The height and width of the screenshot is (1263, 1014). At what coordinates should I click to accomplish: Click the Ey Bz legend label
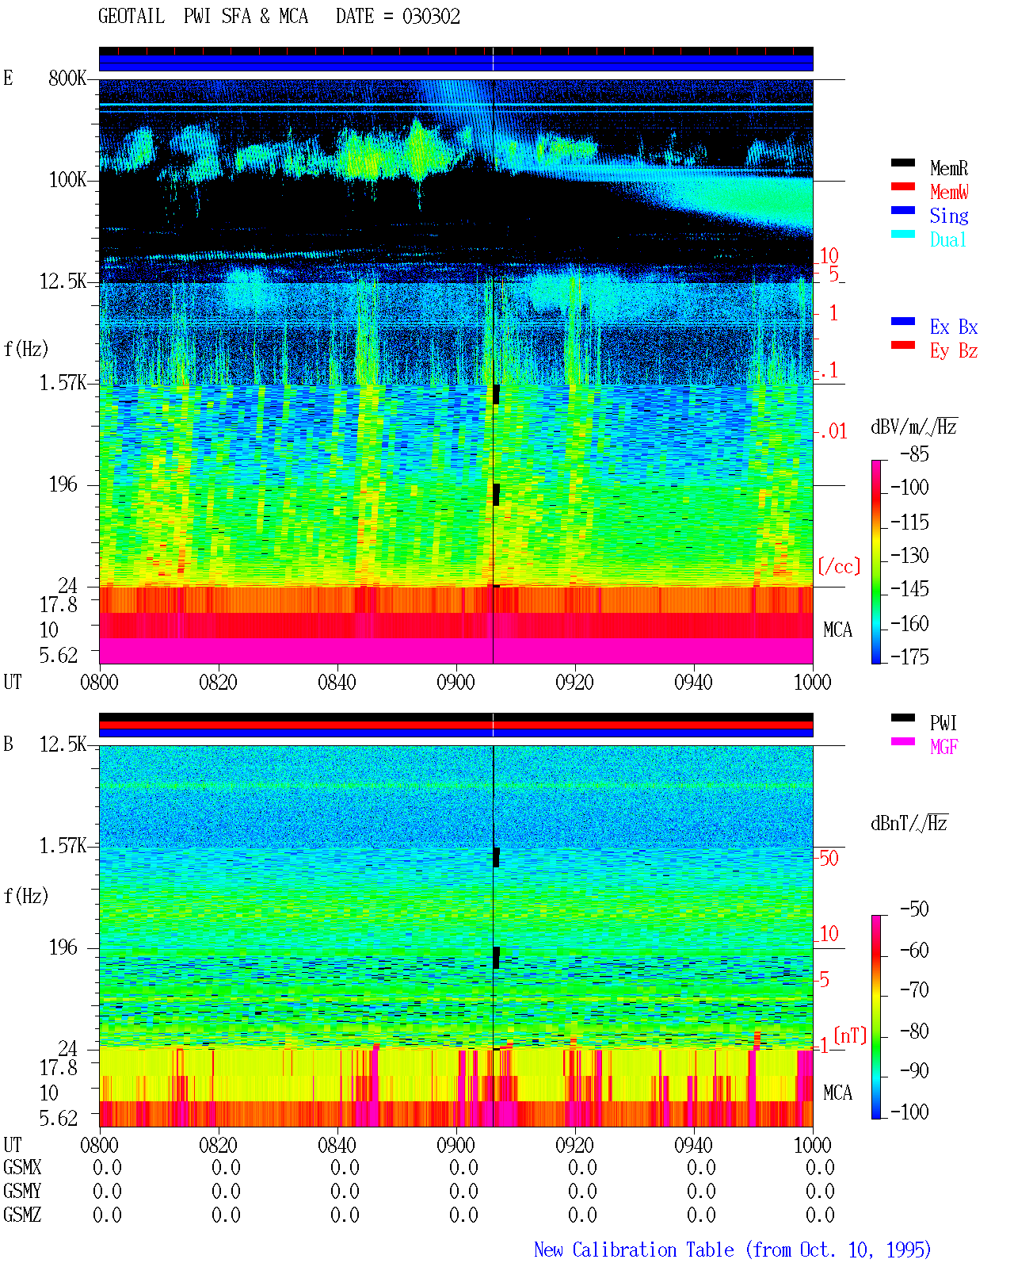click(954, 350)
